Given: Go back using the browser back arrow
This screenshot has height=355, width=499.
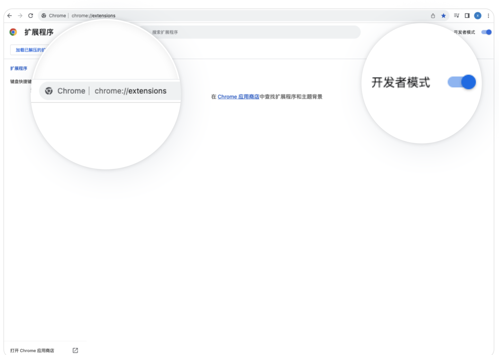Looking at the screenshot, I should point(10,16).
